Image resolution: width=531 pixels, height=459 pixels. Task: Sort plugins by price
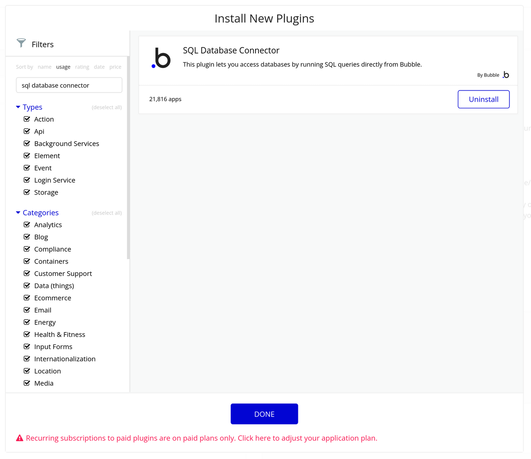point(115,67)
